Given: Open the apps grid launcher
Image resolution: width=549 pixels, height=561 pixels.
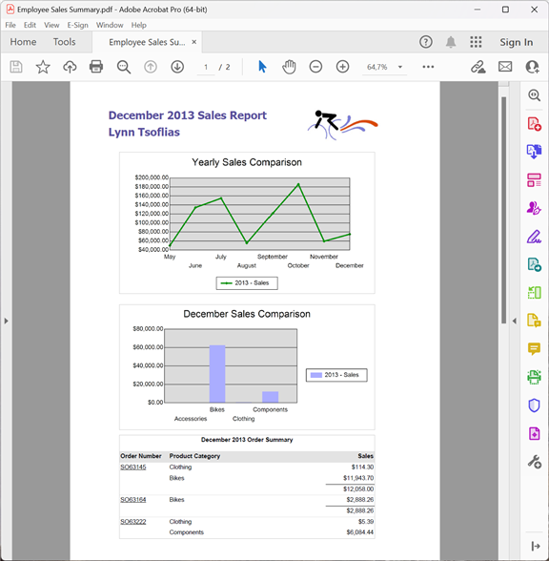Looking at the screenshot, I should tap(476, 42).
